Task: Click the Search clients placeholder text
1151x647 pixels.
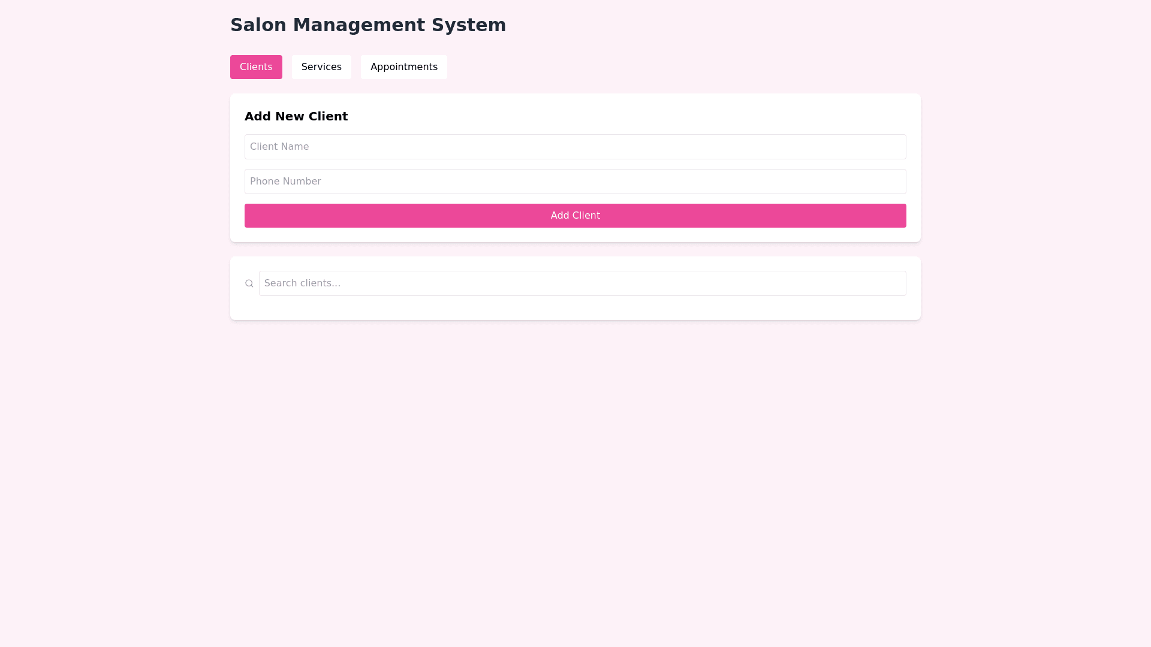Action: pyautogui.click(x=302, y=283)
